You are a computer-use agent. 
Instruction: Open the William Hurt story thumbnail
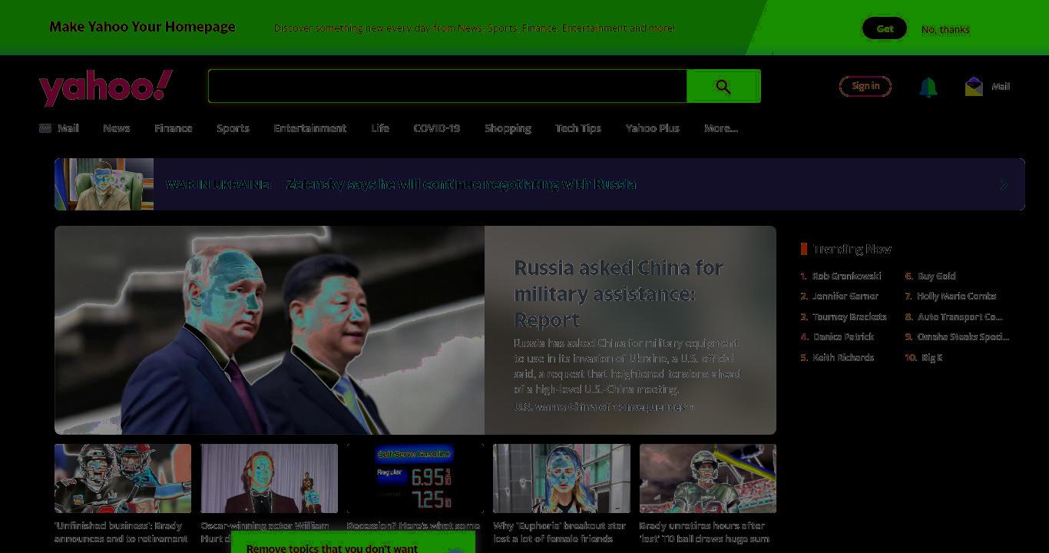(270, 478)
